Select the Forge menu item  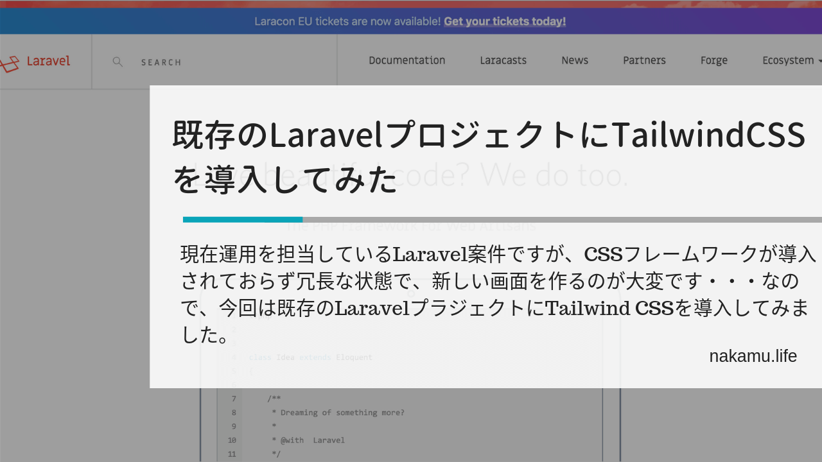tap(714, 60)
